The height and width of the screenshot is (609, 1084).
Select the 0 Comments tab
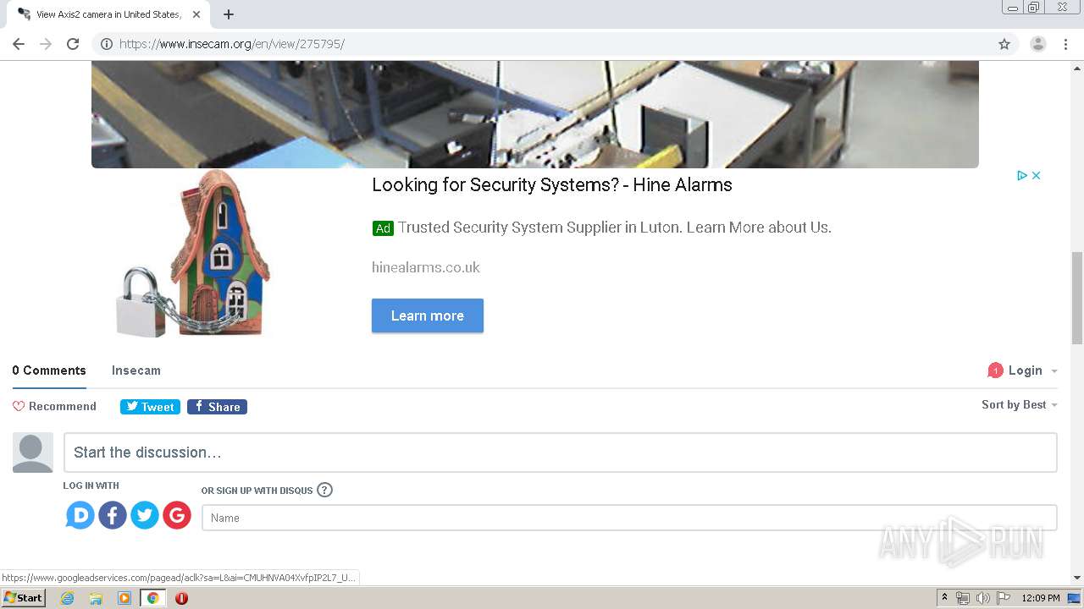[x=49, y=370]
